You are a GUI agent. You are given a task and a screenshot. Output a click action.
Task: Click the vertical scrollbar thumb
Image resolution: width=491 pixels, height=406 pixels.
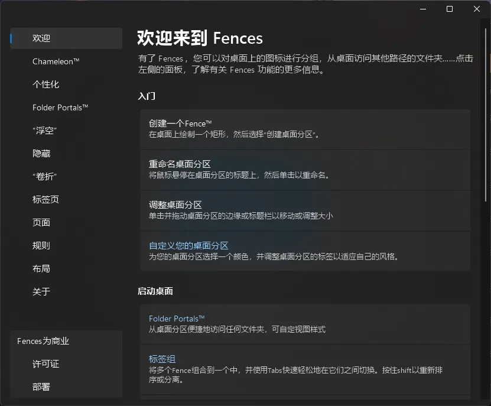coord(486,115)
